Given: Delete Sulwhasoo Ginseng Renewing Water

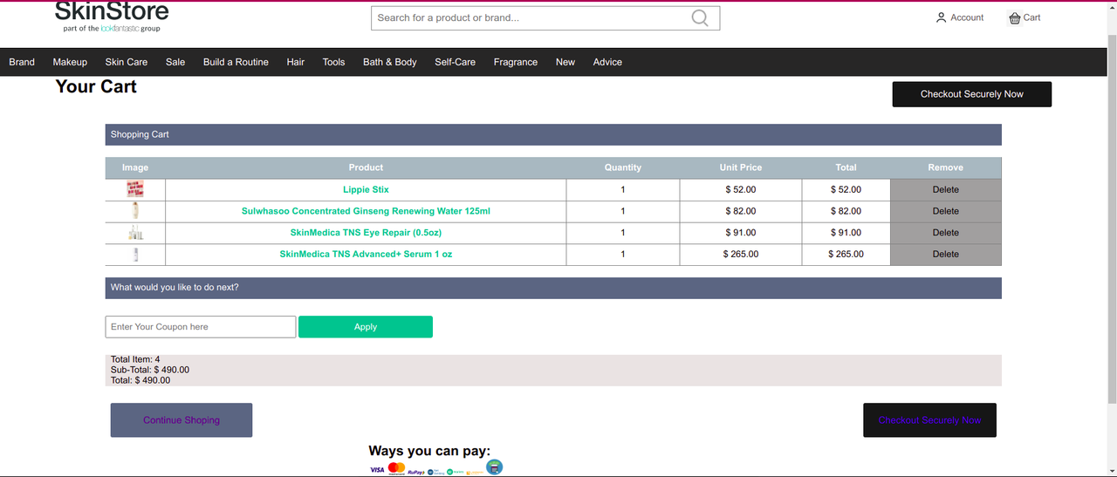Looking at the screenshot, I should (x=946, y=211).
